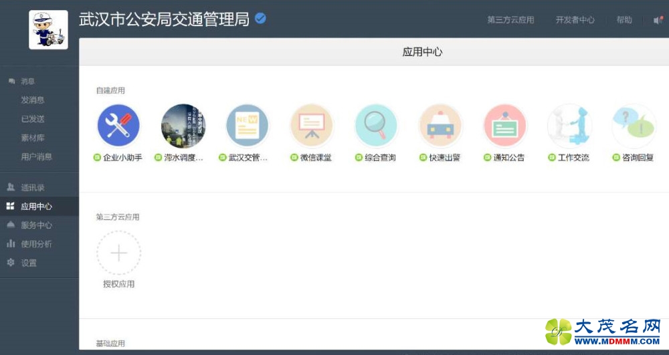Click the 自建应用 section heading
The image size is (669, 355).
pos(110,90)
